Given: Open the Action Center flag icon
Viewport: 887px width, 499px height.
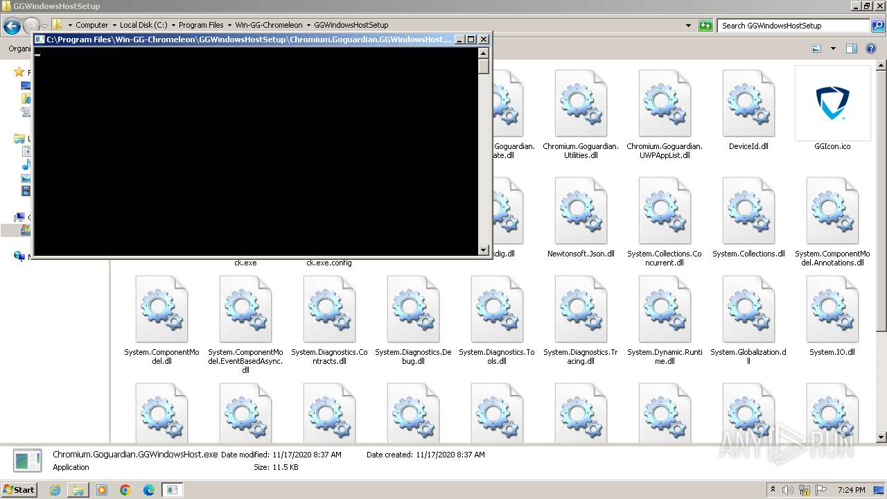Looking at the screenshot, I should pyautogui.click(x=821, y=490).
